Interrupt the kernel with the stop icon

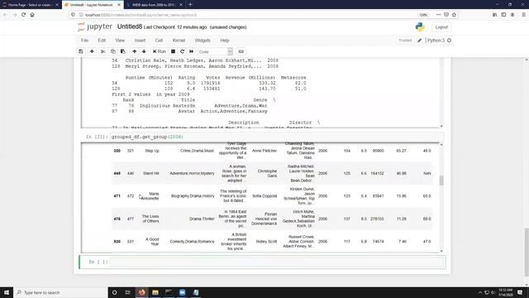[x=173, y=51]
